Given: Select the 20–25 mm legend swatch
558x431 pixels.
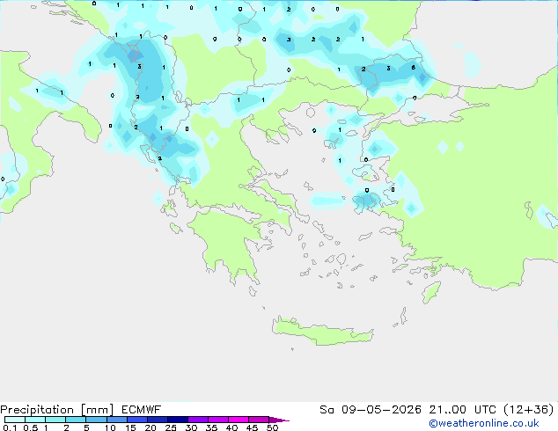Looking at the screenshot, I should click(x=157, y=420).
